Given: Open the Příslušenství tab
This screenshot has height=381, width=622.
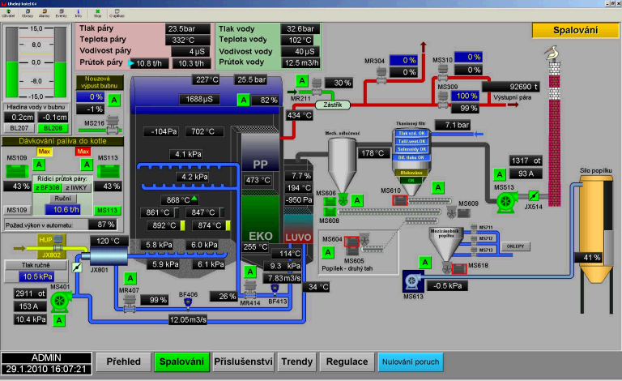Looking at the screenshot, I should coord(244,361).
